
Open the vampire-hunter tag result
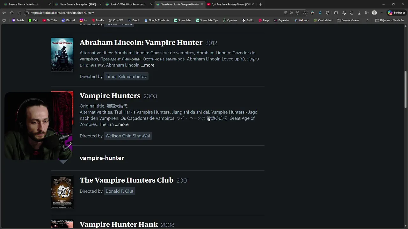coord(102,158)
